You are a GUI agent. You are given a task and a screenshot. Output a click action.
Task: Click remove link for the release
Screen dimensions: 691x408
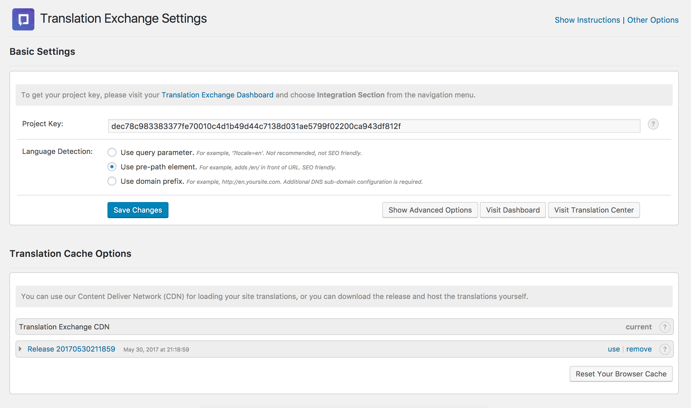pos(639,349)
